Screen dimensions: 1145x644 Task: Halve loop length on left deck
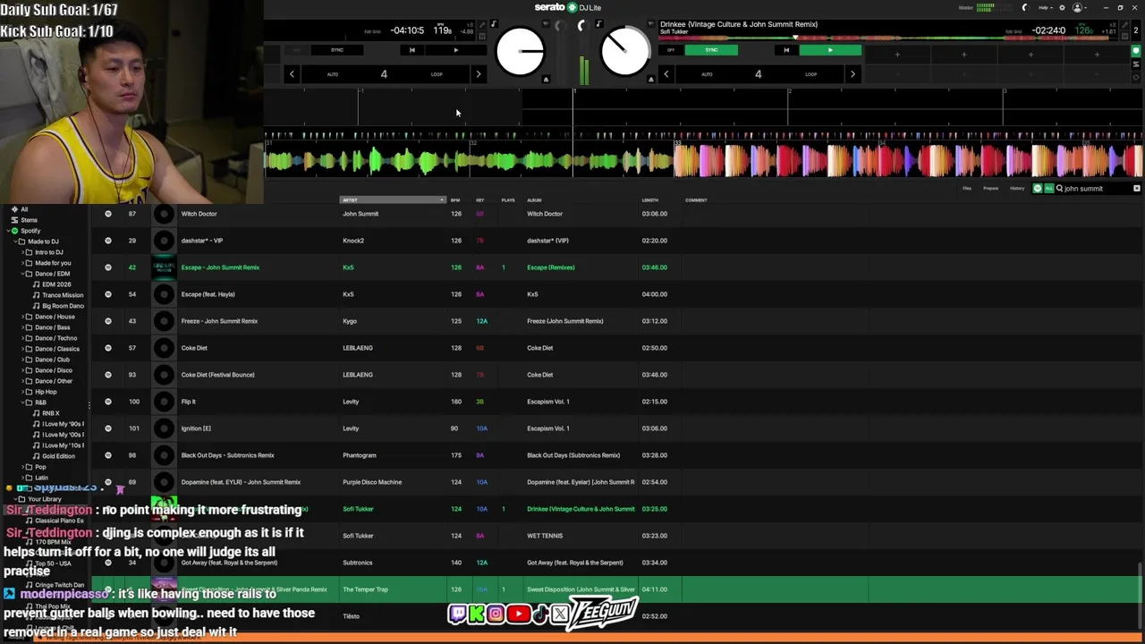pos(292,74)
